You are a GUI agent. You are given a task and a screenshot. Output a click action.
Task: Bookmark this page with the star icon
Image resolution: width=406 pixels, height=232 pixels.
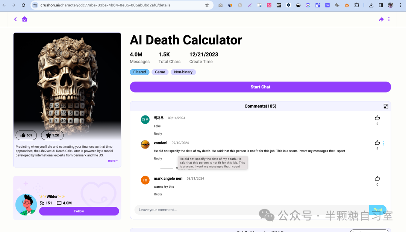click(x=207, y=5)
